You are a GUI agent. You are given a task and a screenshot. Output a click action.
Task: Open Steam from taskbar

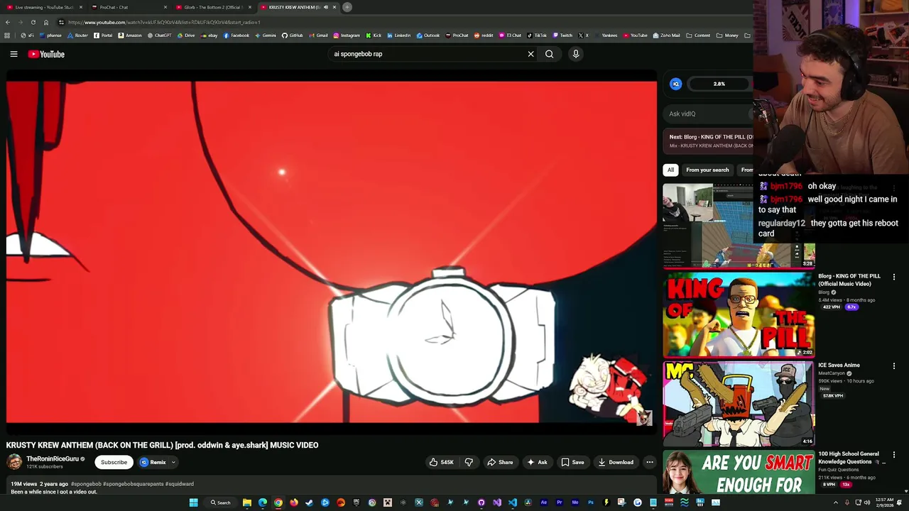(310, 502)
